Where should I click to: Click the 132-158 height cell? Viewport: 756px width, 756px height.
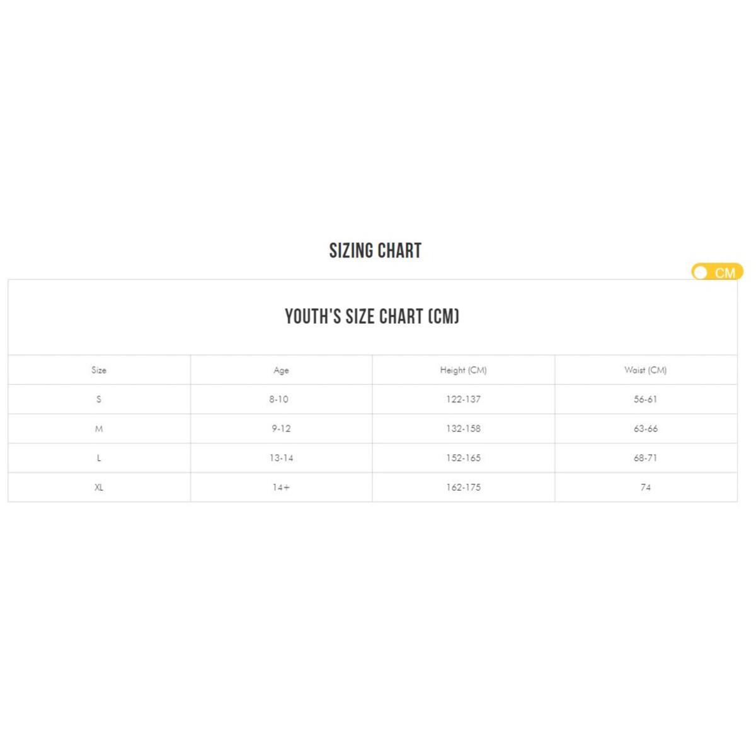[463, 428]
